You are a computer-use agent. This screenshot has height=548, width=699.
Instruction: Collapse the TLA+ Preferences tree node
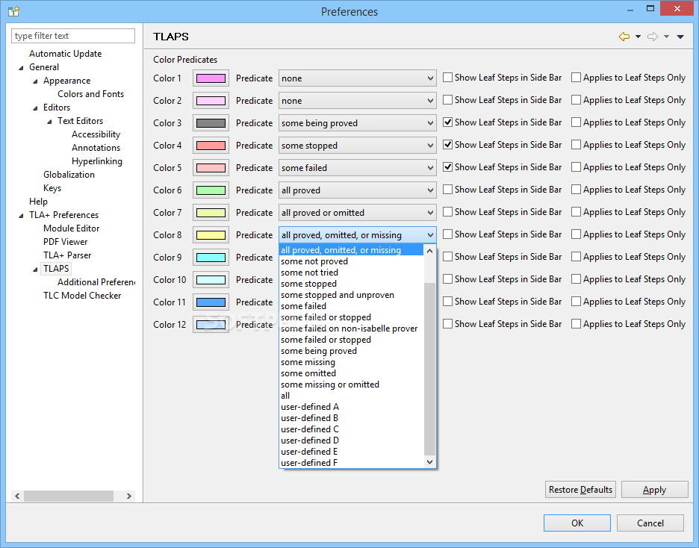tap(22, 216)
